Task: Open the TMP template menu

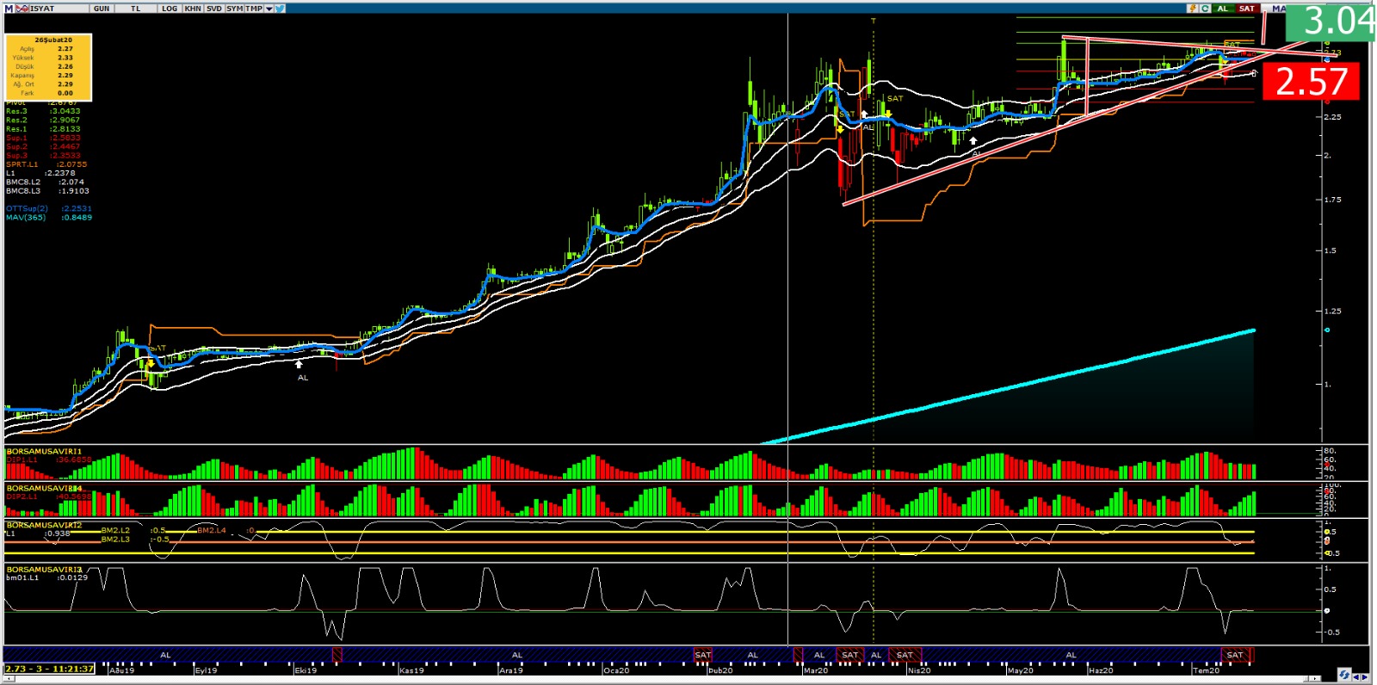Action: pos(254,9)
